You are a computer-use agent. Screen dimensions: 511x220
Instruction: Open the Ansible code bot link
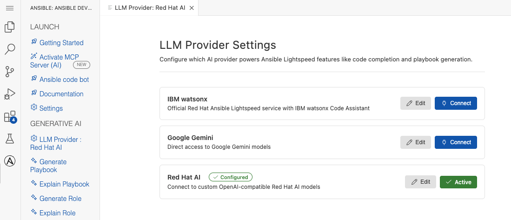tap(60, 80)
